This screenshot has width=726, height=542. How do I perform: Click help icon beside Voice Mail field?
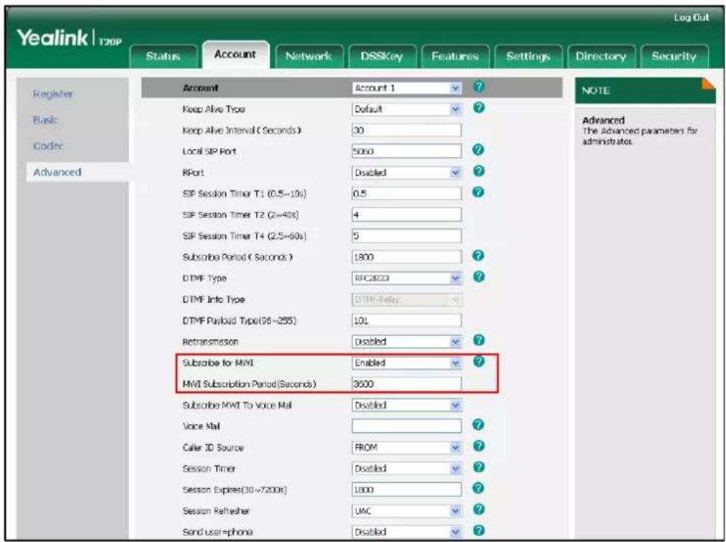[479, 424]
